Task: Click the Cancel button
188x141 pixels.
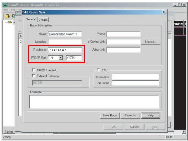Action: 134,127
